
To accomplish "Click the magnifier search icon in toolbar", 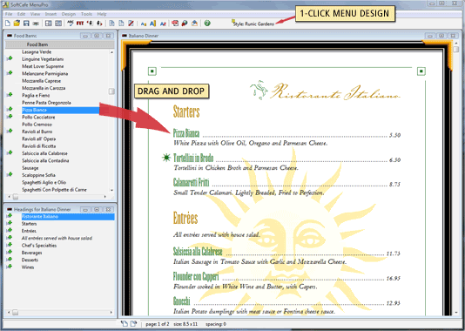I will [185, 24].
